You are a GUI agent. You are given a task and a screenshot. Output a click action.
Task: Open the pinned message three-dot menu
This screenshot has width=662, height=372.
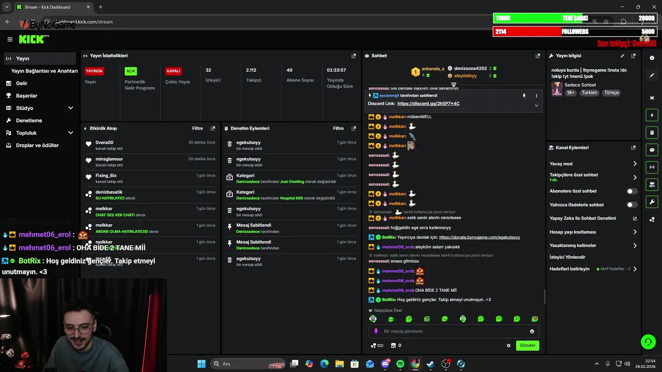536,96
